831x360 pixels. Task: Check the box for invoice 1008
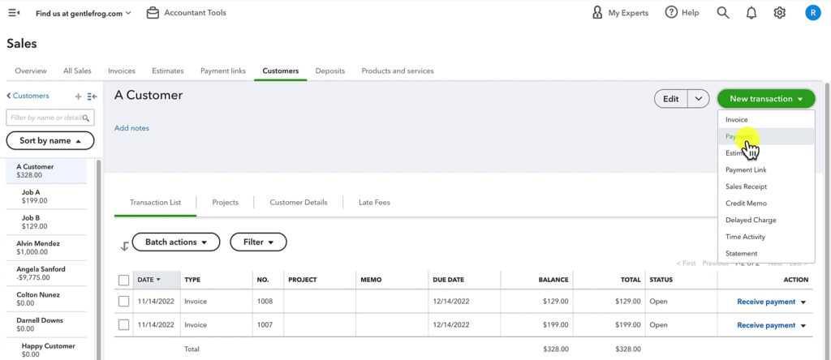[x=124, y=302]
